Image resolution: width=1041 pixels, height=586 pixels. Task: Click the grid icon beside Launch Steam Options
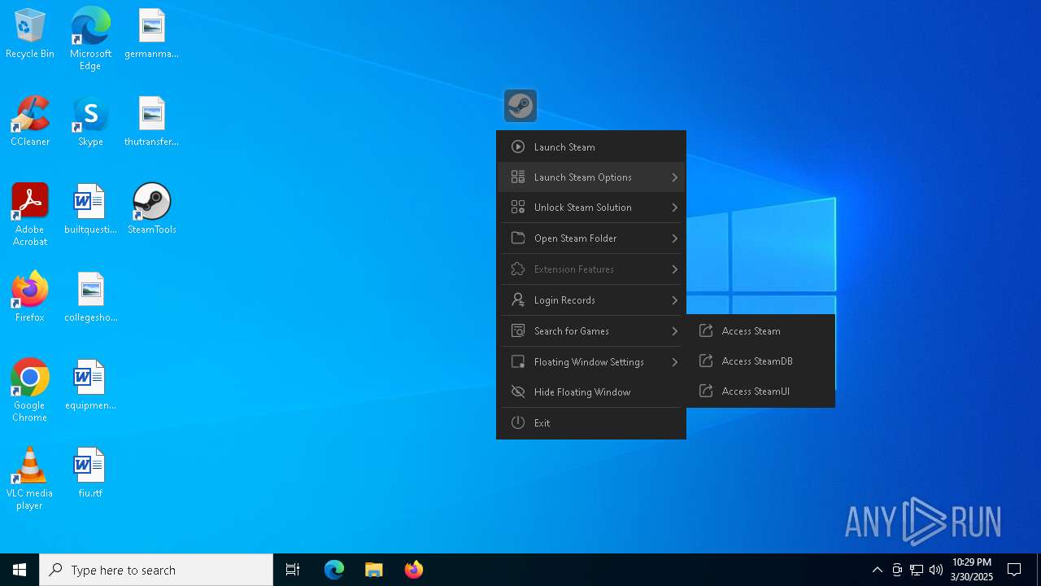point(518,177)
